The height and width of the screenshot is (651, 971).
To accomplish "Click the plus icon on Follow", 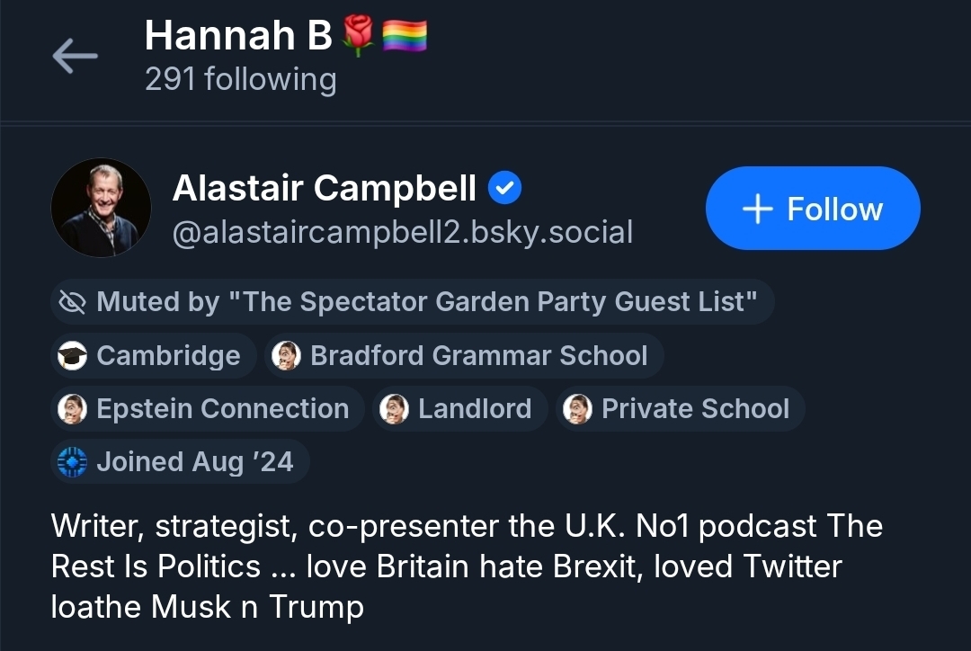I will (757, 210).
